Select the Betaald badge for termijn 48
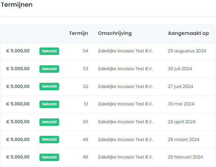 click(x=49, y=157)
